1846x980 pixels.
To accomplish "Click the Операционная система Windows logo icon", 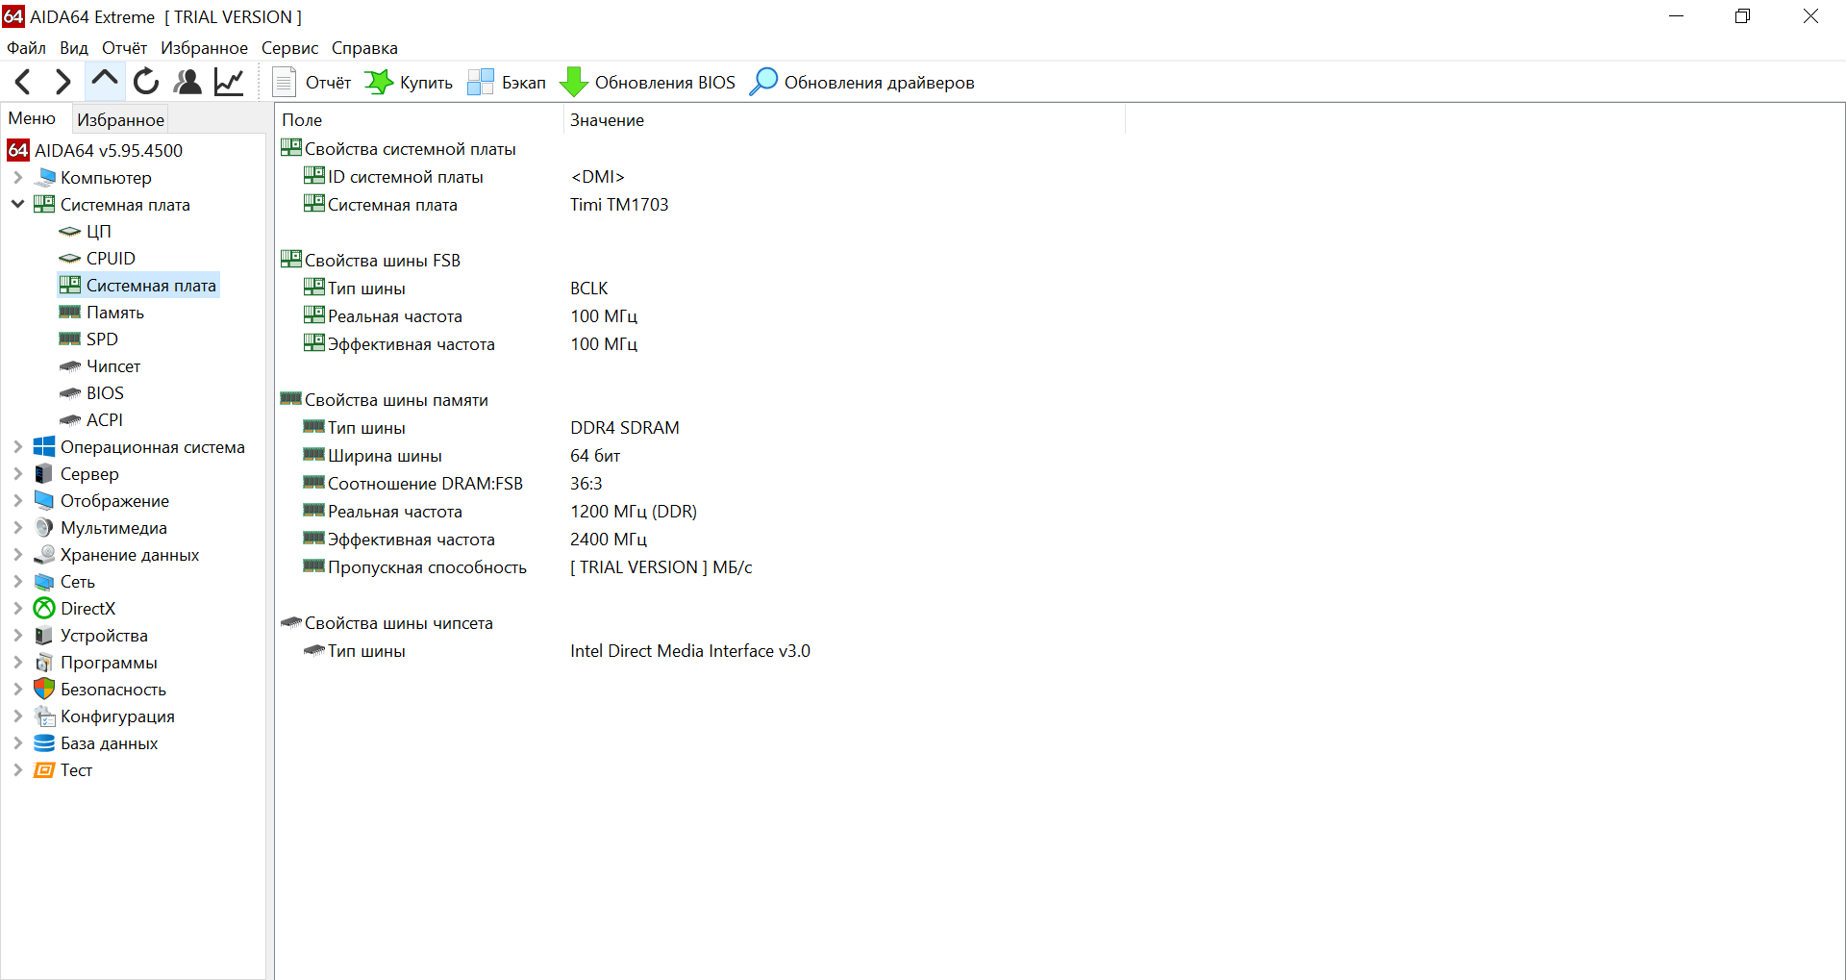I will pos(44,446).
